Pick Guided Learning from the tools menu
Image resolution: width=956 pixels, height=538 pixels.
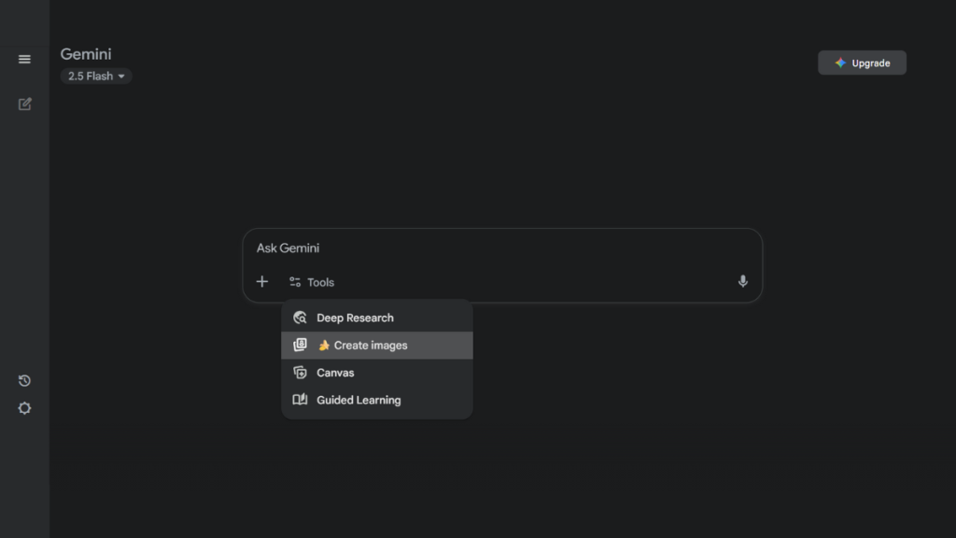pyautogui.click(x=358, y=400)
